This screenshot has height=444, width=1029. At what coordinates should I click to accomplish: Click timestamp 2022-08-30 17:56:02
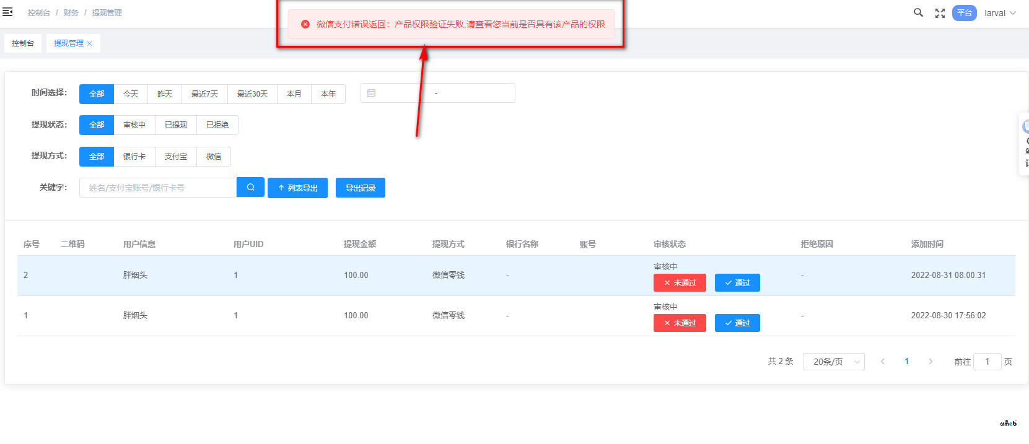948,315
